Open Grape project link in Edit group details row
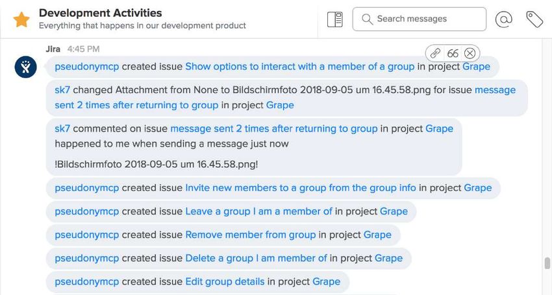 click(x=327, y=281)
